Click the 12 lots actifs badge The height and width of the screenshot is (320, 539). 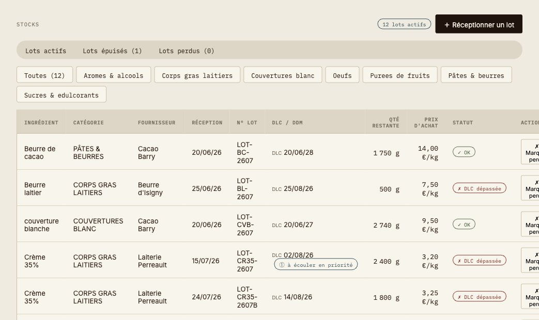click(404, 24)
